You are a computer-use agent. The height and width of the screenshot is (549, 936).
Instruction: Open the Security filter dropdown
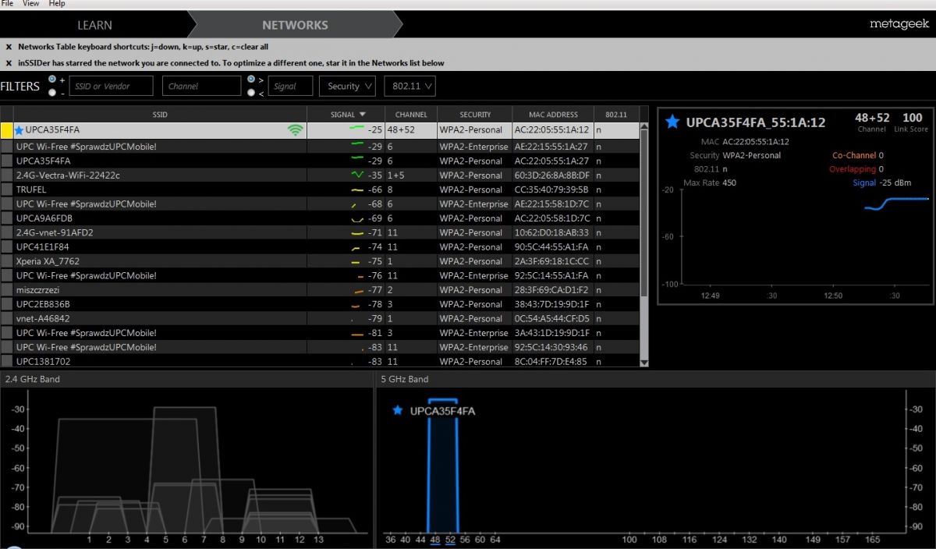(348, 86)
